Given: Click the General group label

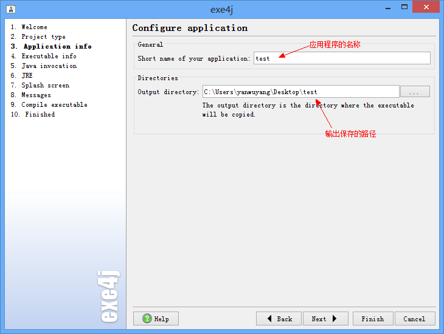Looking at the screenshot, I should [150, 45].
